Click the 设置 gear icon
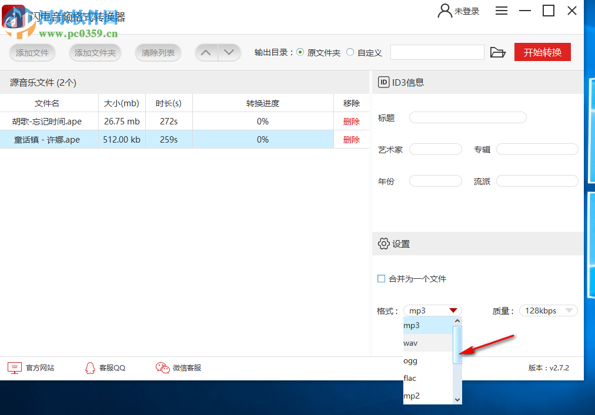Screen dimensions: 595x415 point(384,244)
